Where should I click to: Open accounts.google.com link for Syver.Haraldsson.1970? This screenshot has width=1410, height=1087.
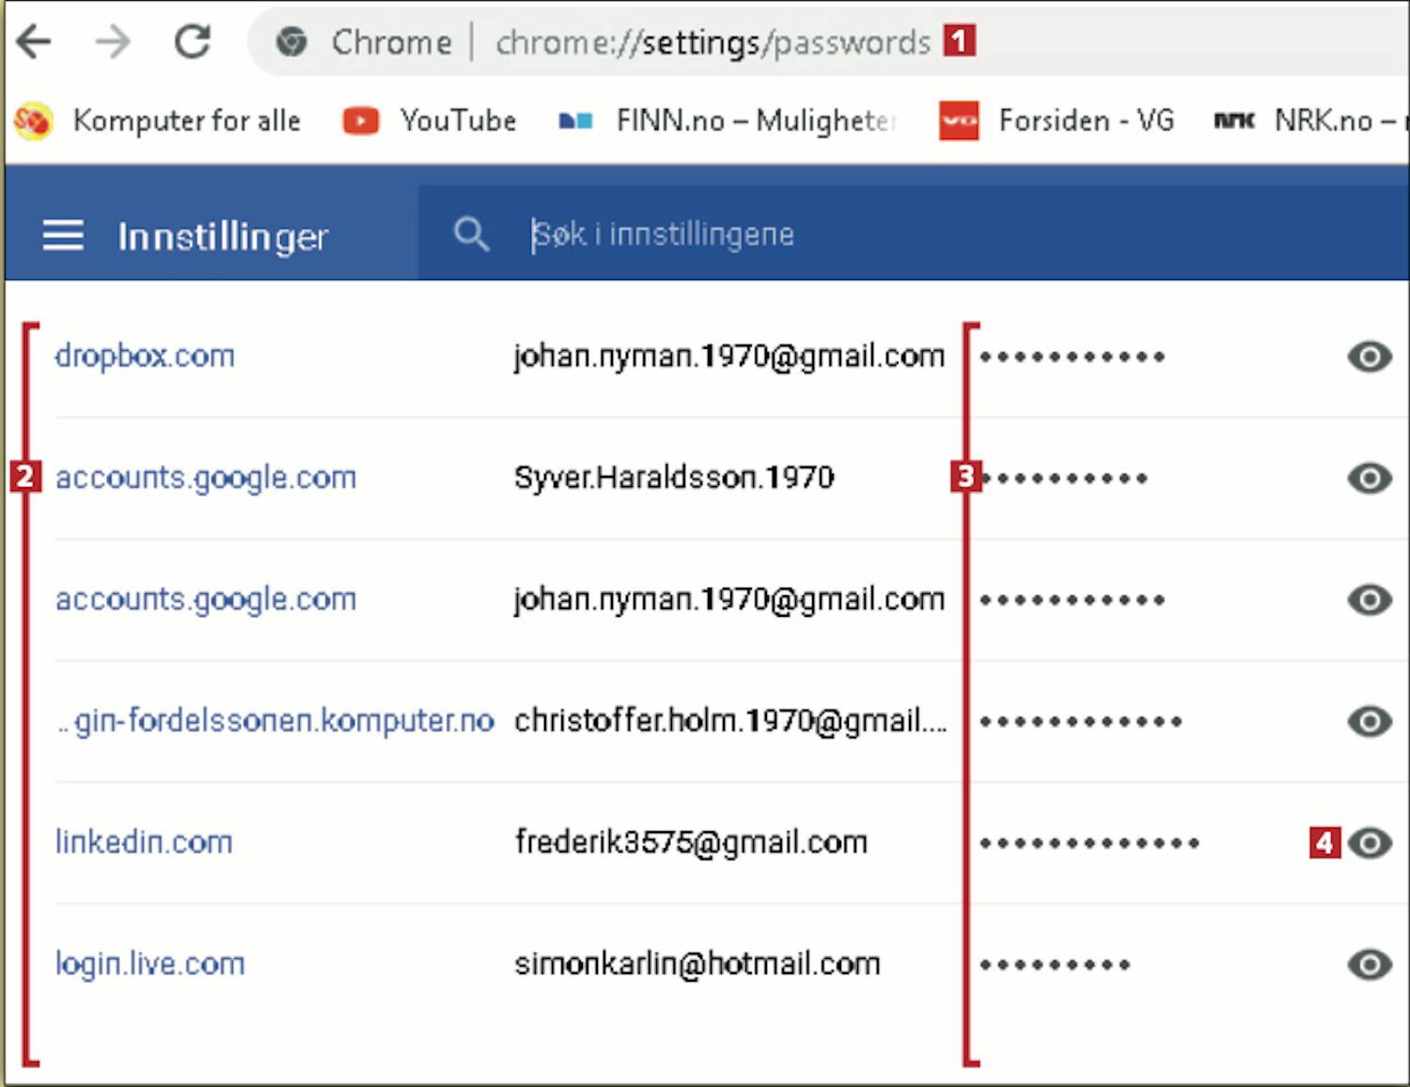pyautogui.click(x=206, y=478)
